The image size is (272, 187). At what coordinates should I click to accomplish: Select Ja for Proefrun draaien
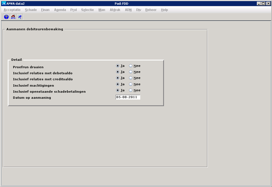pos(118,66)
